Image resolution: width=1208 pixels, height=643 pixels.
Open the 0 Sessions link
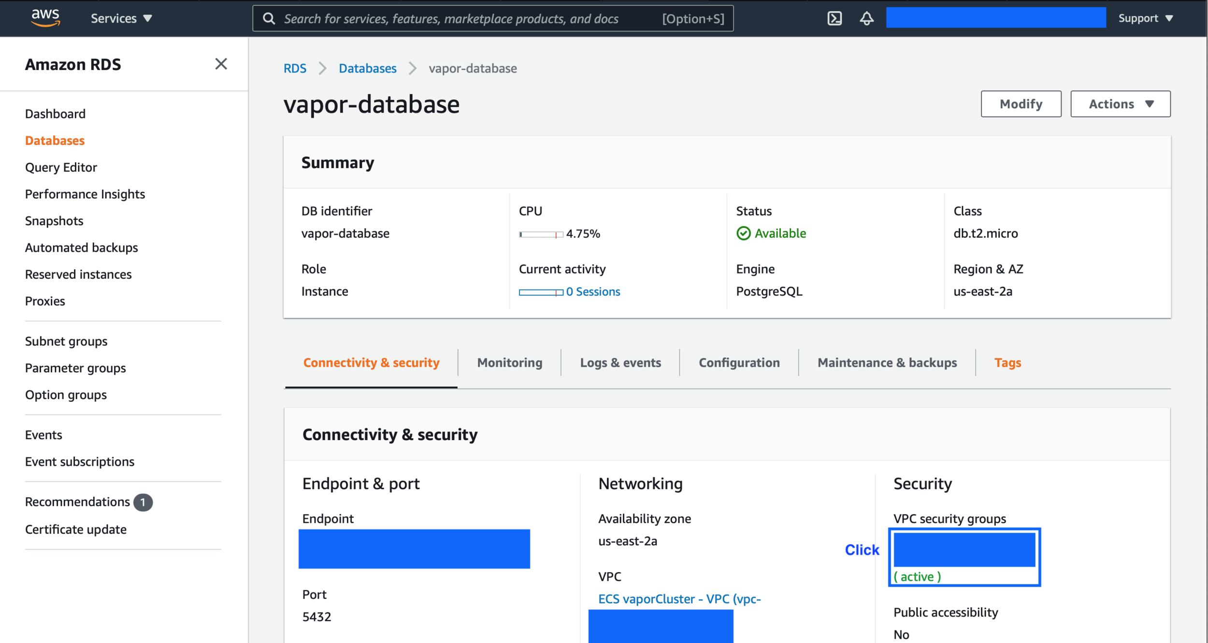point(592,291)
